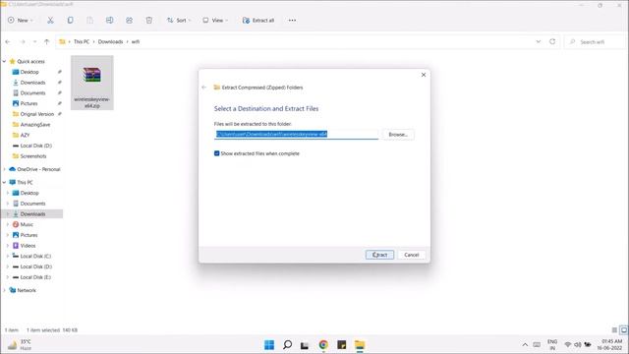Open recent locations chevron beside forward arrow
Image resolution: width=629 pixels, height=354 pixels.
pos(35,41)
